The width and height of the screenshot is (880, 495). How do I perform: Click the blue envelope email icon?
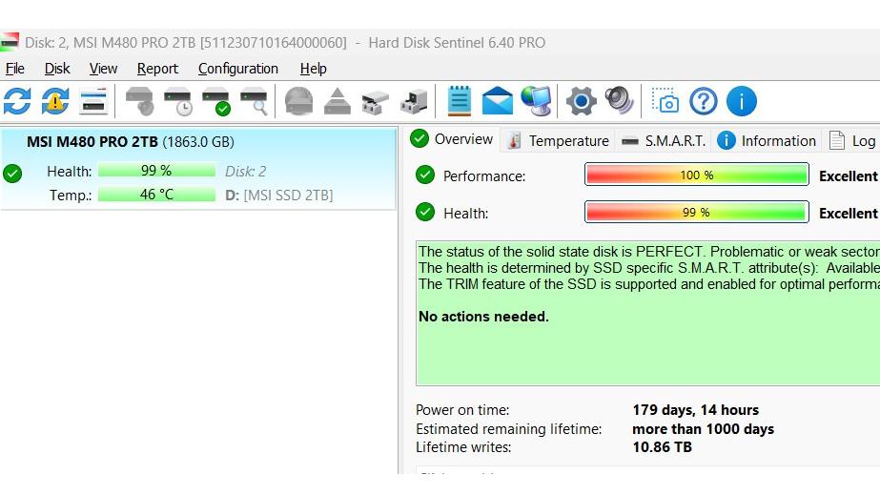coord(498,102)
